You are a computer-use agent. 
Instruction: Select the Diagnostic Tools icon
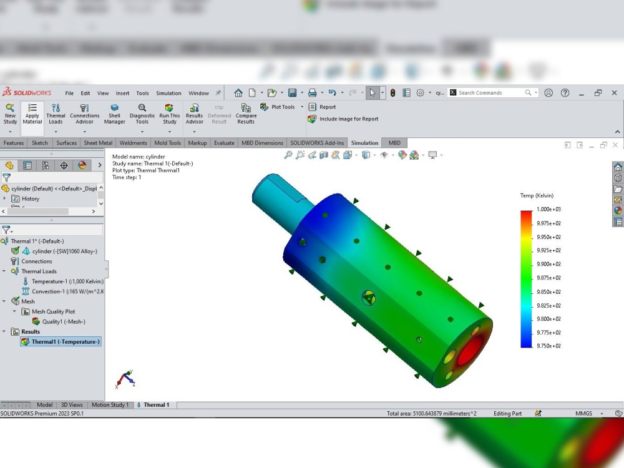[142, 115]
